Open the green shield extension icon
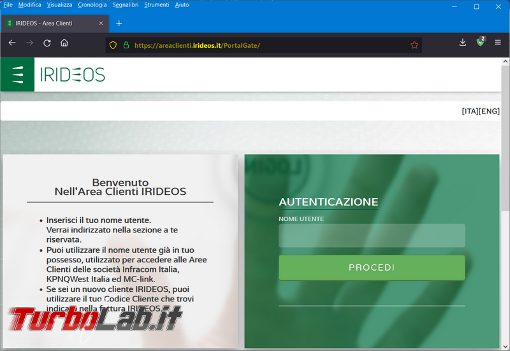 pyautogui.click(x=481, y=41)
